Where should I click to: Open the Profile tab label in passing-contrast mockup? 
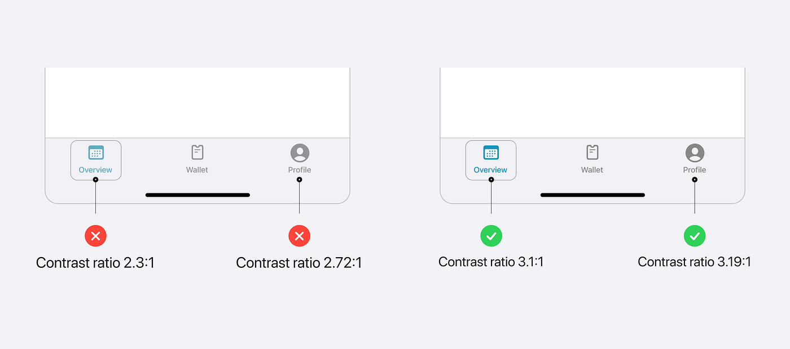pyautogui.click(x=695, y=170)
